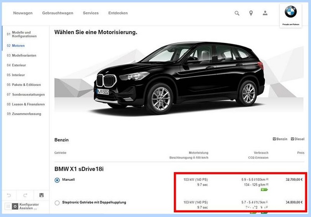Toggle the Diesel filter checkbox
The image size is (311, 217).
coord(292,139)
